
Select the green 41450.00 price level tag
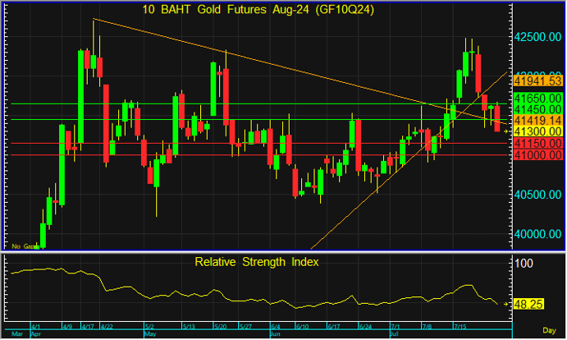coord(537,108)
